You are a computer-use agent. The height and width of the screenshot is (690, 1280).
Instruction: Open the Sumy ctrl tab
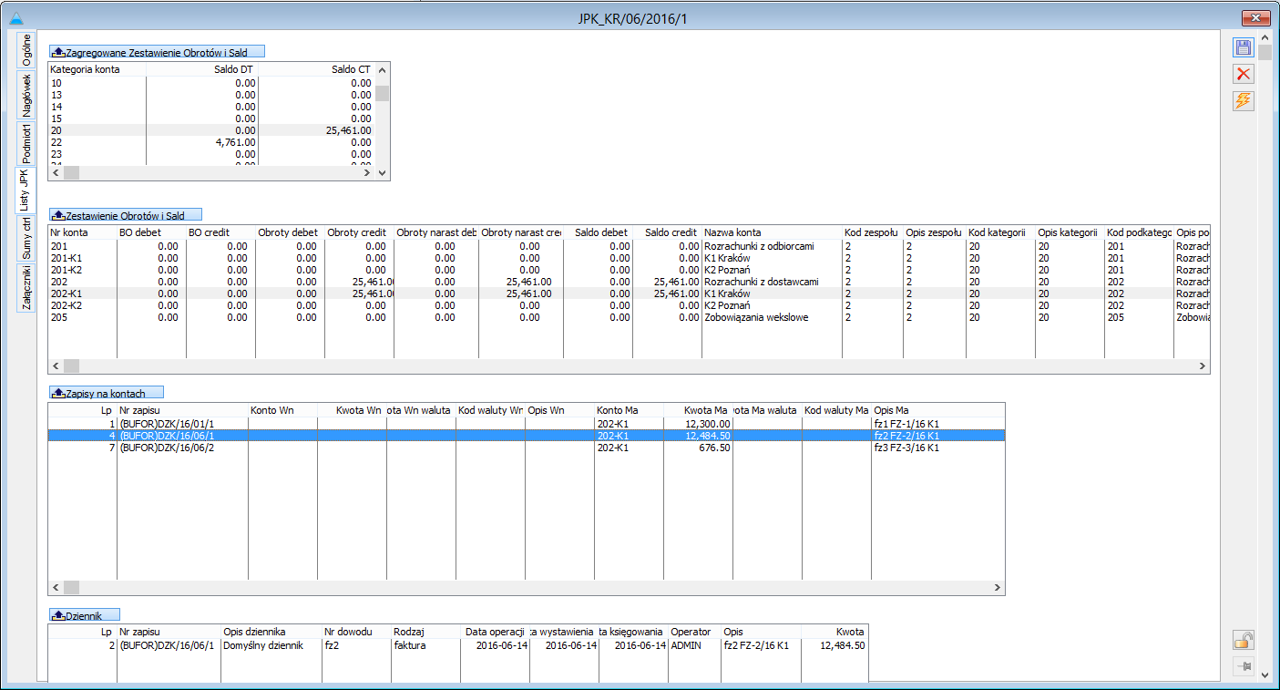26,240
